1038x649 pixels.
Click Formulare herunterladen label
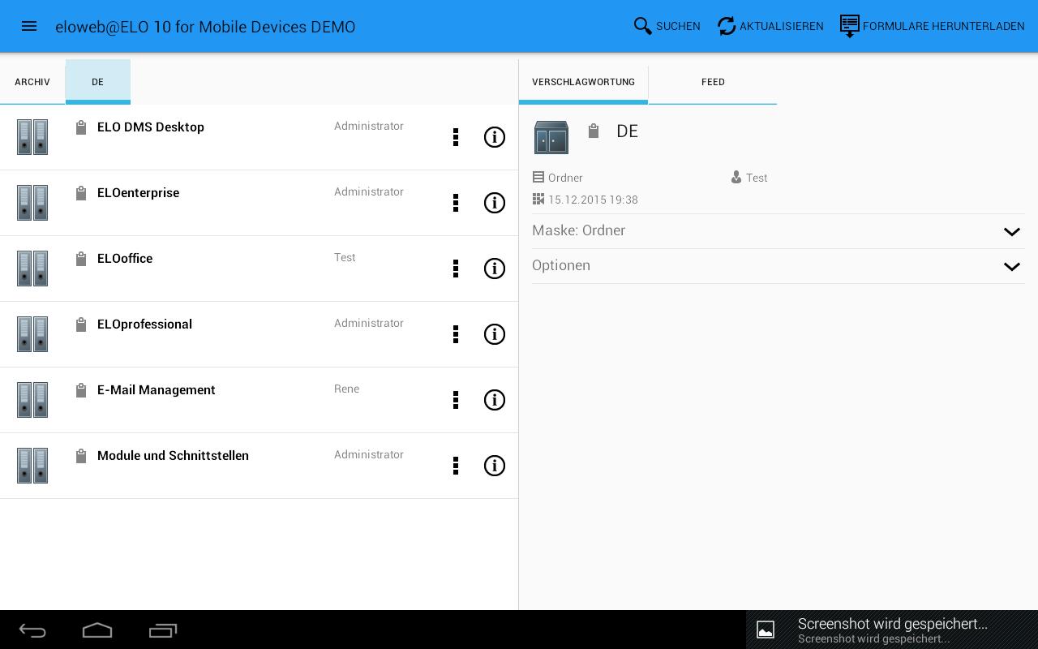pyautogui.click(x=944, y=27)
